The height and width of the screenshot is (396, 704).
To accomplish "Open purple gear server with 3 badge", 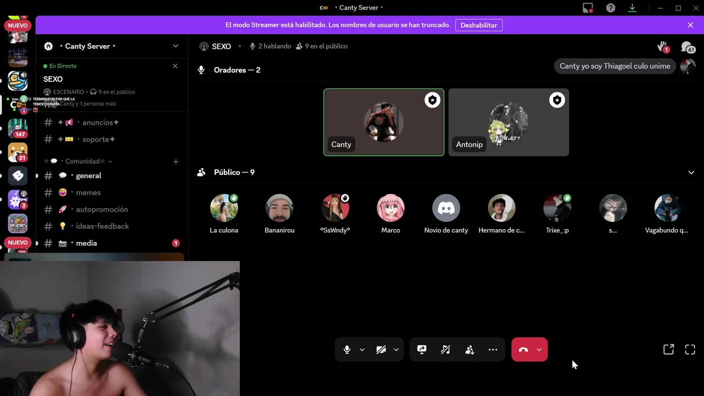I will tap(18, 200).
